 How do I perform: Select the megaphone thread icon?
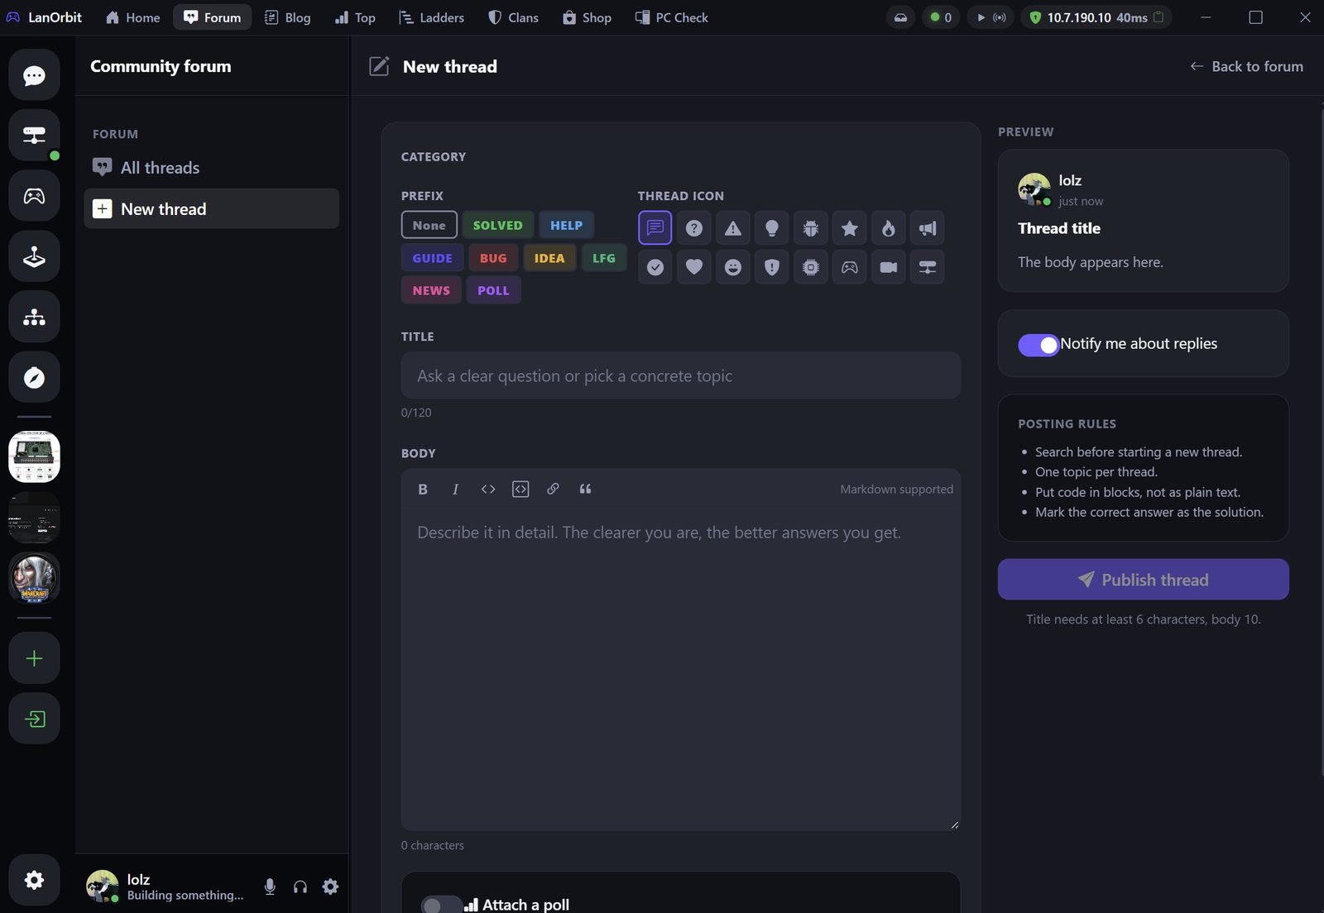928,228
